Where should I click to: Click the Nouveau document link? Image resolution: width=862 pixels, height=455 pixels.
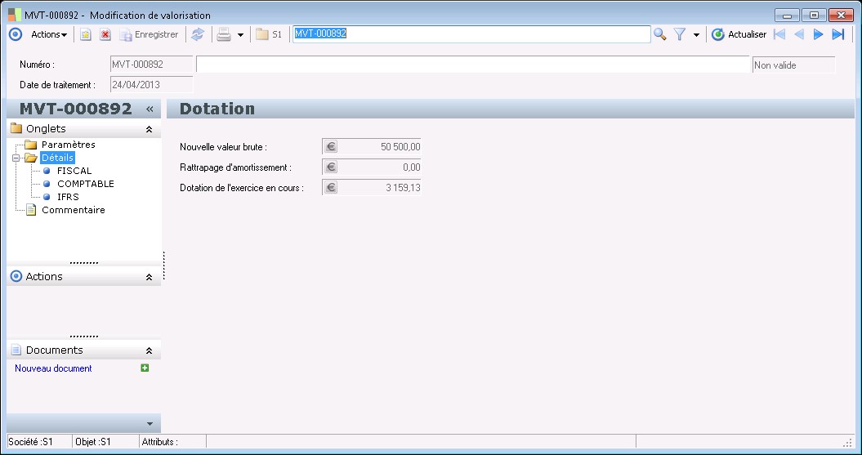(53, 368)
